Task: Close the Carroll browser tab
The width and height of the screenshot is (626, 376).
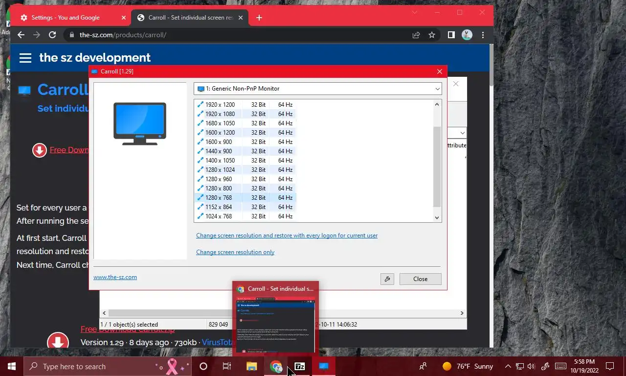Action: pyautogui.click(x=241, y=18)
